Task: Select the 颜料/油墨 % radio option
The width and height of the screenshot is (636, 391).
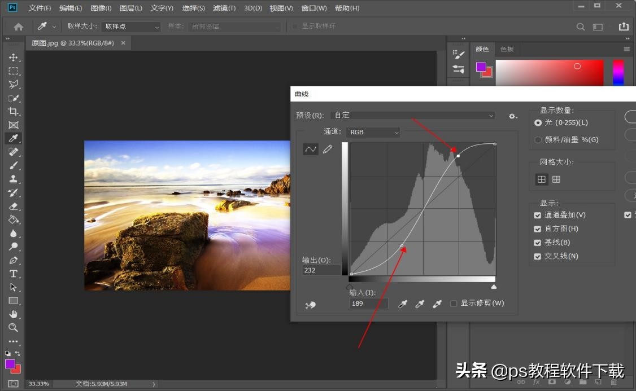Action: click(x=538, y=140)
